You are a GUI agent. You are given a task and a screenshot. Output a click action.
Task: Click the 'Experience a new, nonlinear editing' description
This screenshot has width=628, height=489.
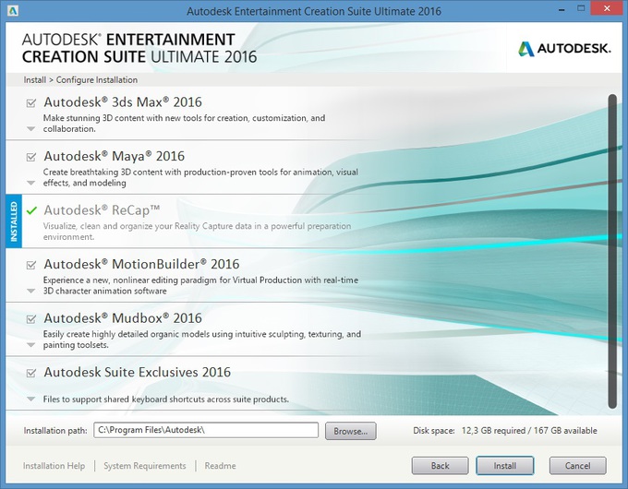pos(200,285)
